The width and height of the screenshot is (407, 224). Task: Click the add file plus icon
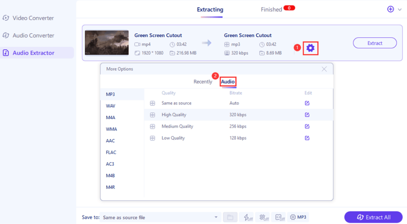[390, 9]
